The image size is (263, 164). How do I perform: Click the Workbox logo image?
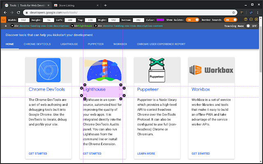coord(211,70)
